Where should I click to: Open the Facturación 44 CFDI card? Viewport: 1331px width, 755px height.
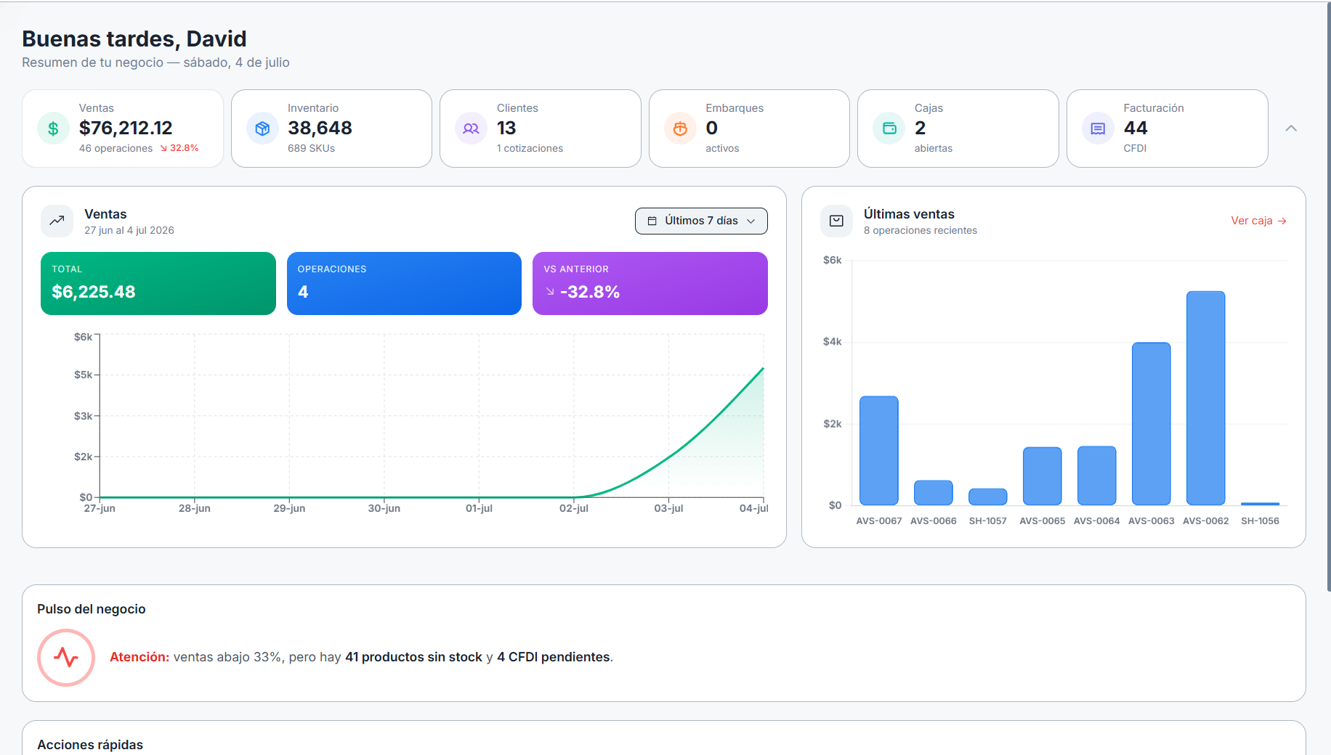tap(1168, 128)
